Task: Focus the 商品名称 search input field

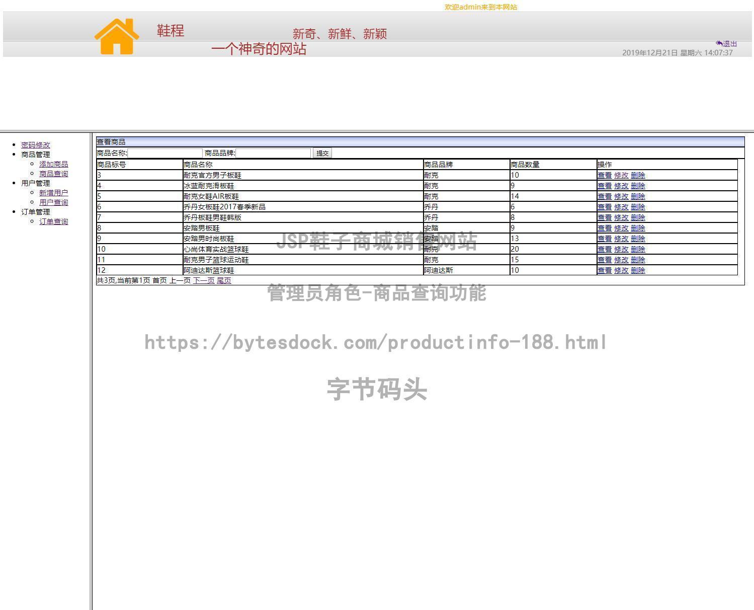Action: [165, 153]
